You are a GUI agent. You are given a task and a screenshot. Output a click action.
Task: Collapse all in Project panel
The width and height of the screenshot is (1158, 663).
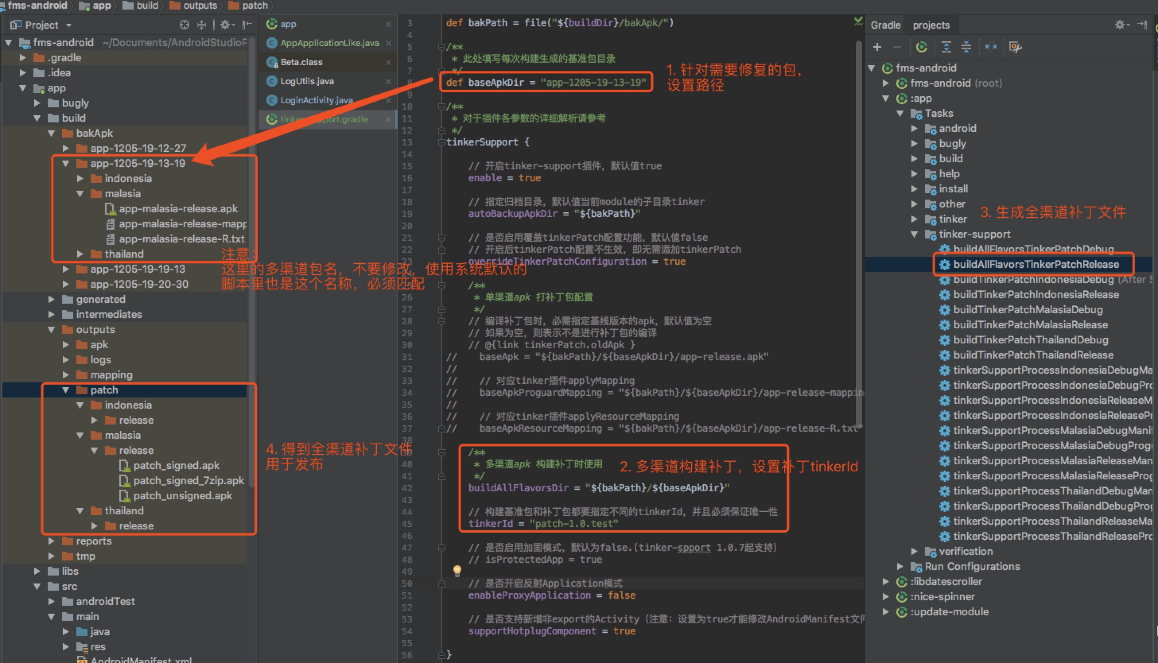(201, 25)
